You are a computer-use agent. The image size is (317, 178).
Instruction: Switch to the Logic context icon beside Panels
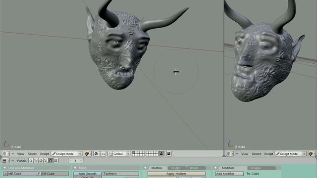[x=31, y=161]
